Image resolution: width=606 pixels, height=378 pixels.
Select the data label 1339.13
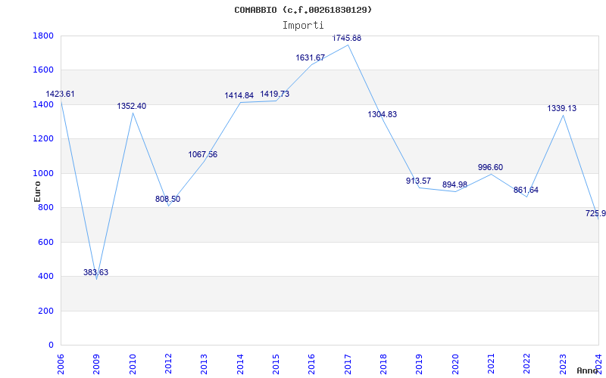562,108
